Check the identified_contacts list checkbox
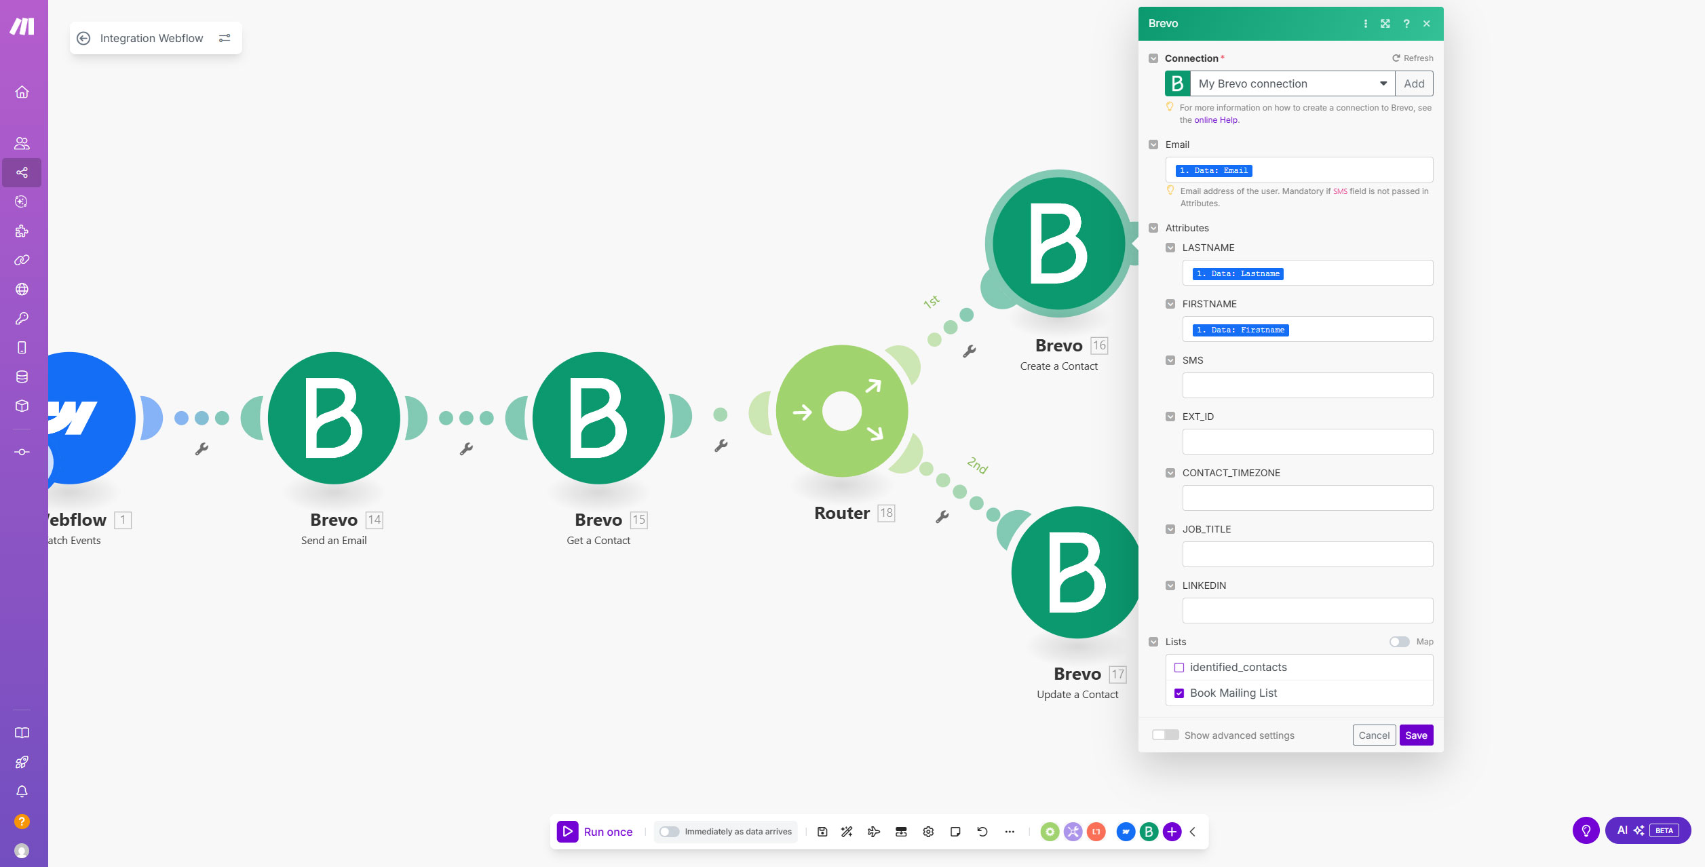The height and width of the screenshot is (867, 1705). 1179,668
